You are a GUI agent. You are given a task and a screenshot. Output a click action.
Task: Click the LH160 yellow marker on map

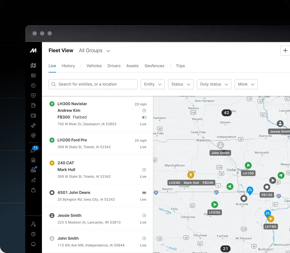pyautogui.click(x=271, y=219)
